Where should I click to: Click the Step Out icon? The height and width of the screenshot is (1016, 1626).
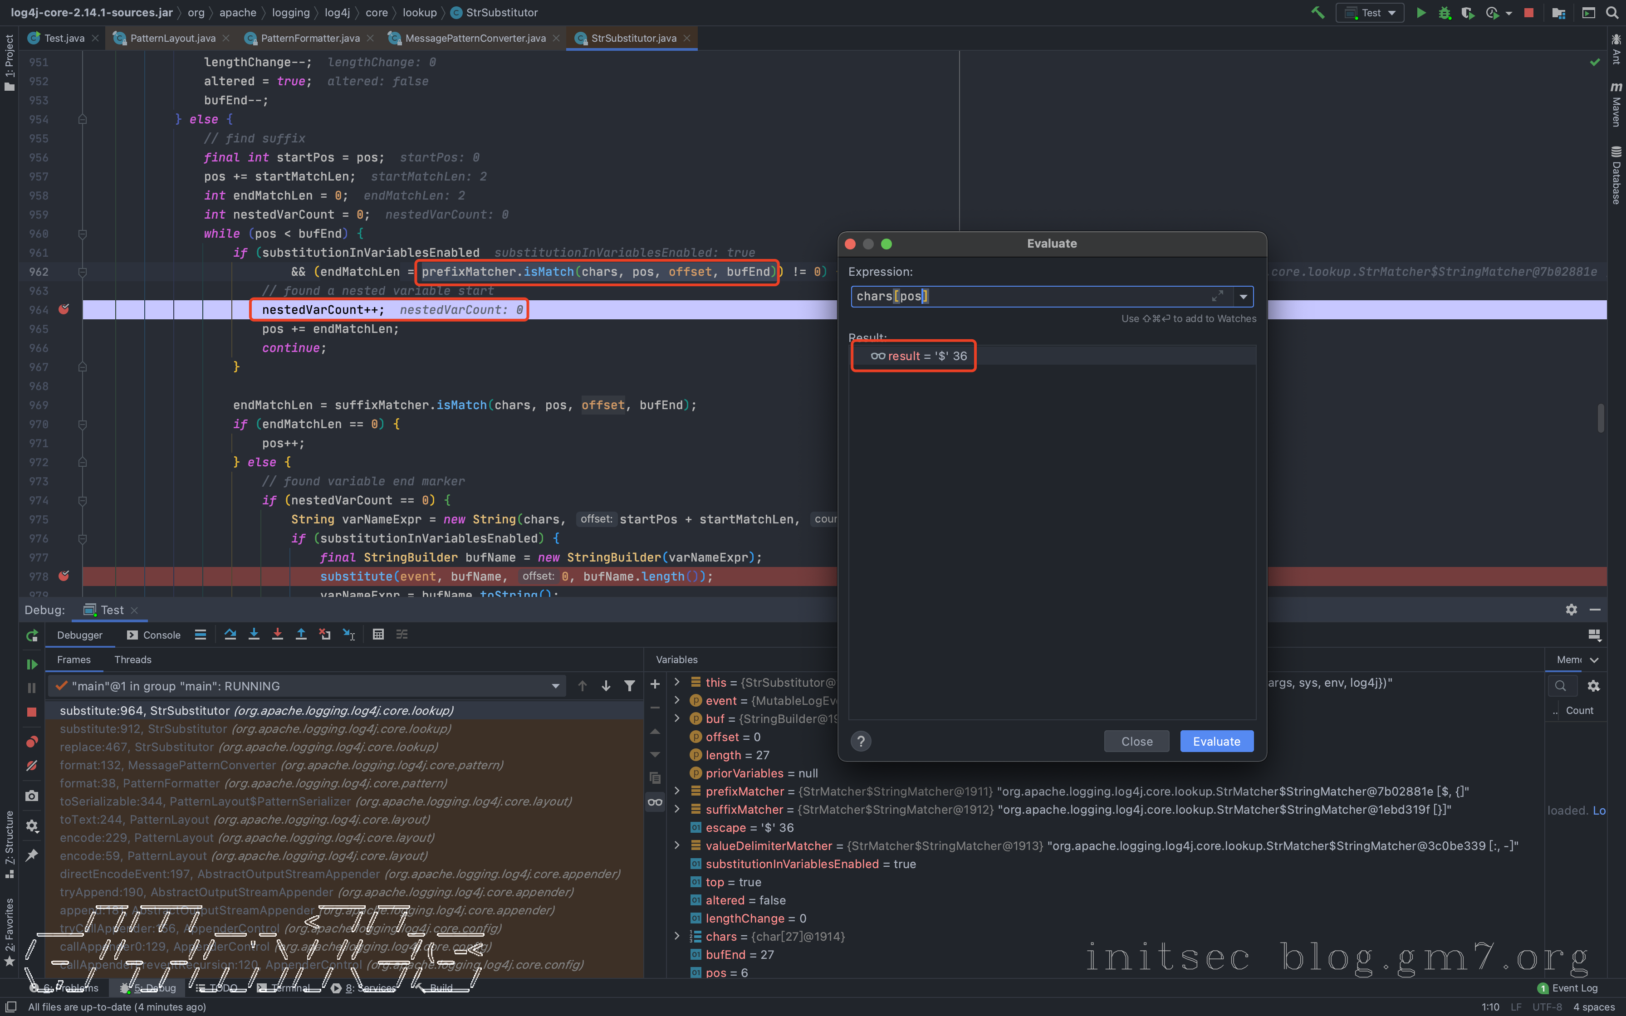[301, 635]
